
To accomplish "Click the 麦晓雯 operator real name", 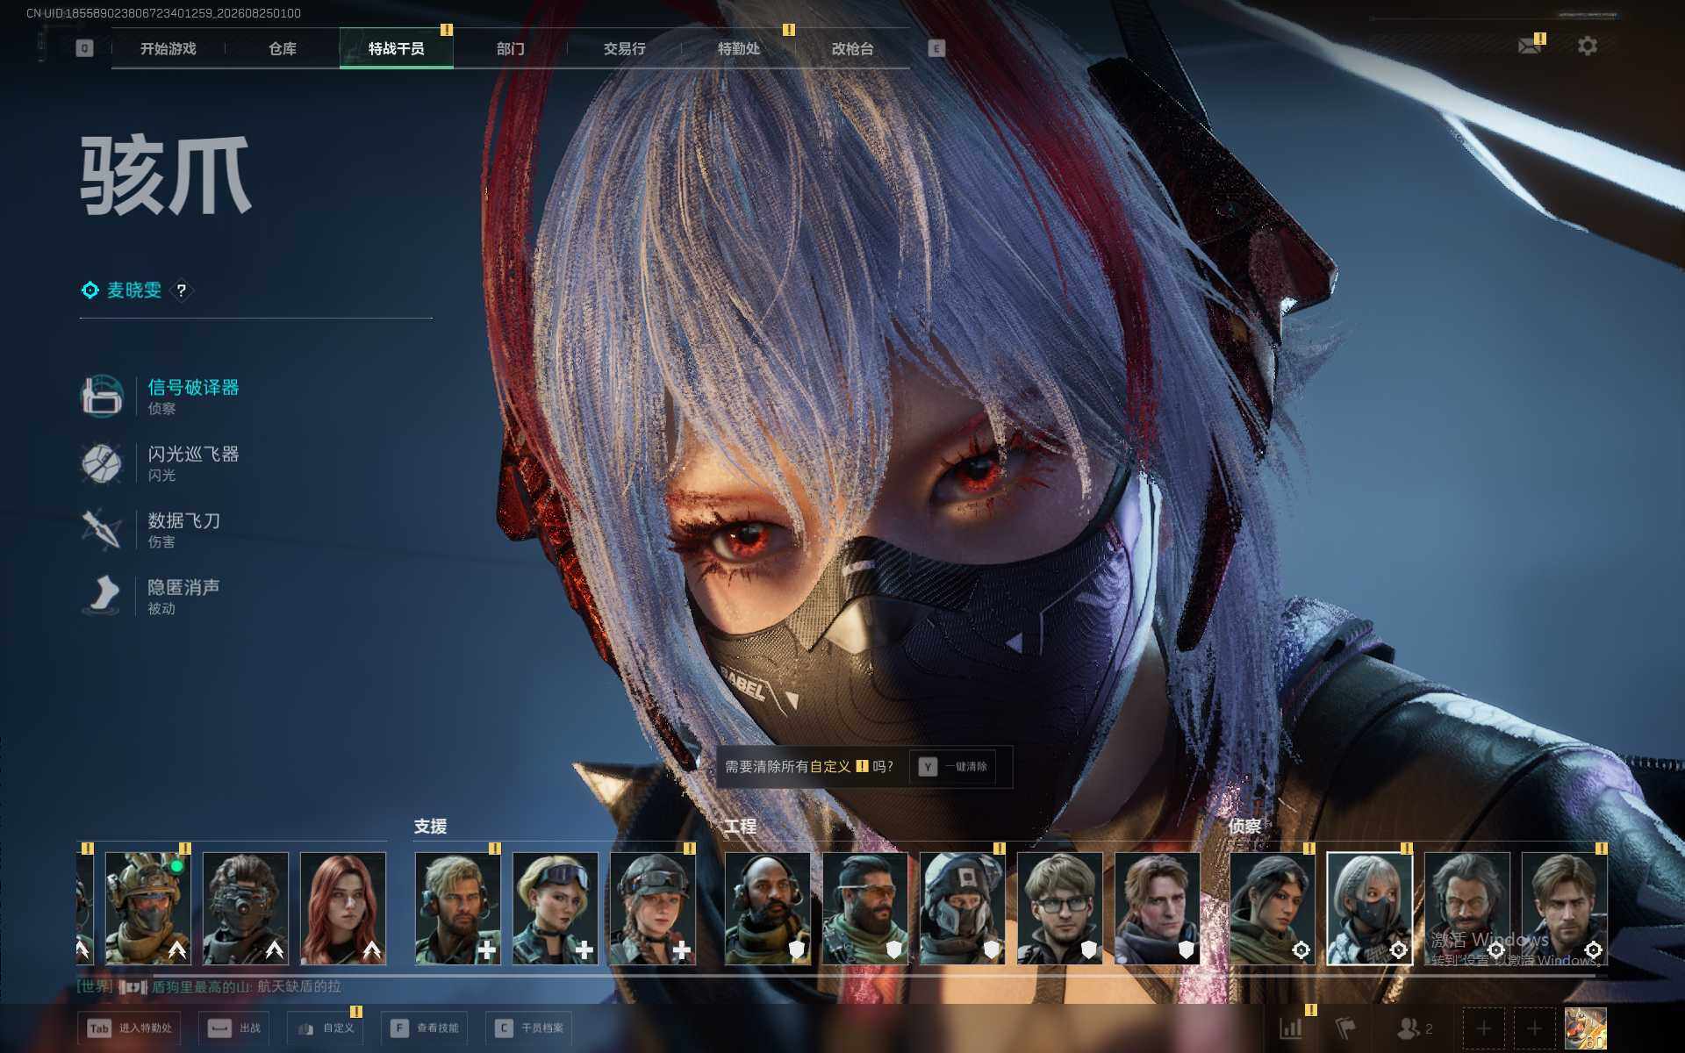I will point(134,290).
